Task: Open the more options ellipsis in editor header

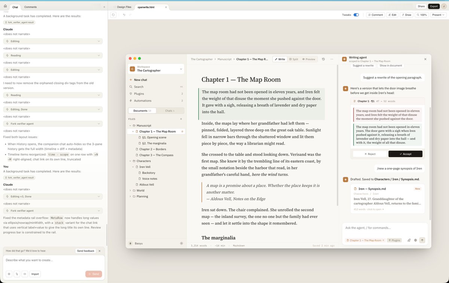Action: pos(332,59)
